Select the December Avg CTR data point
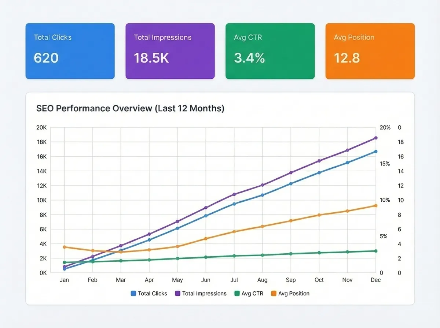Image resolution: width=440 pixels, height=328 pixels. click(x=375, y=251)
